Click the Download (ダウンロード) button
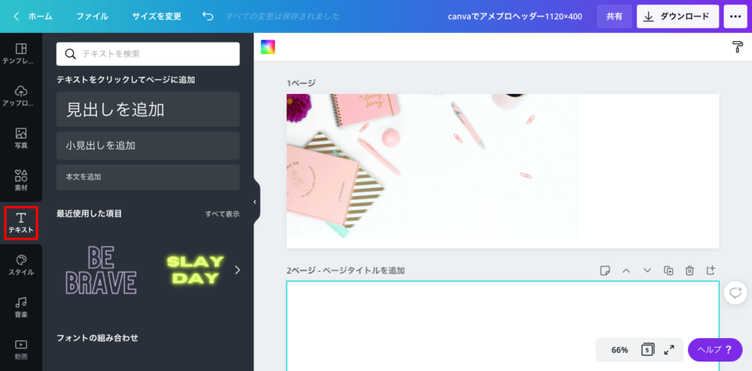The width and height of the screenshot is (752, 371). tap(678, 16)
